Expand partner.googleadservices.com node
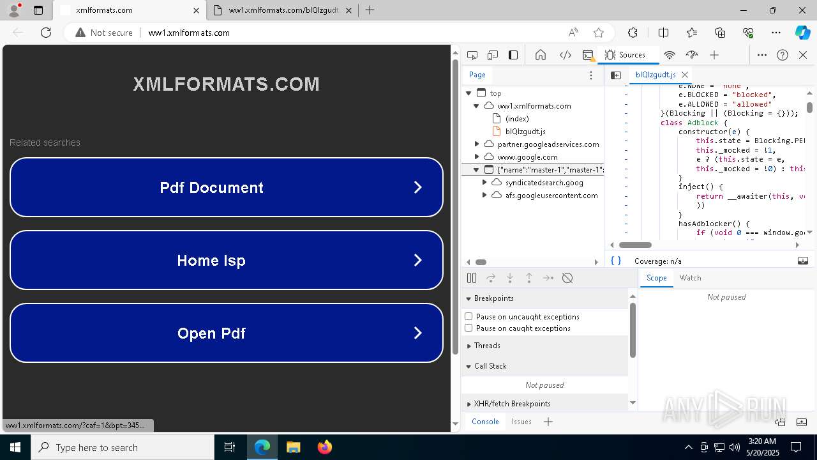 (x=476, y=144)
